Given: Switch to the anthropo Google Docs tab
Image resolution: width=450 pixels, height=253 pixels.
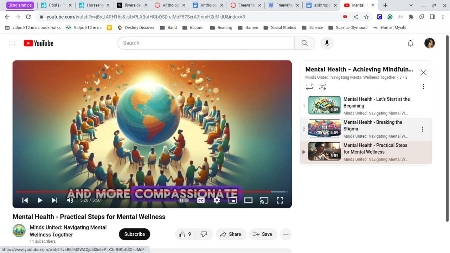Looking at the screenshot, I should tap(322, 5).
